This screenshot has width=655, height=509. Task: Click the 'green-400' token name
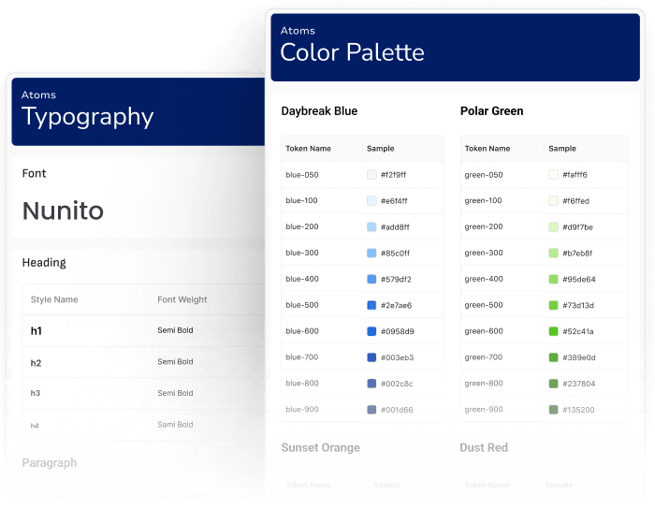(x=484, y=279)
